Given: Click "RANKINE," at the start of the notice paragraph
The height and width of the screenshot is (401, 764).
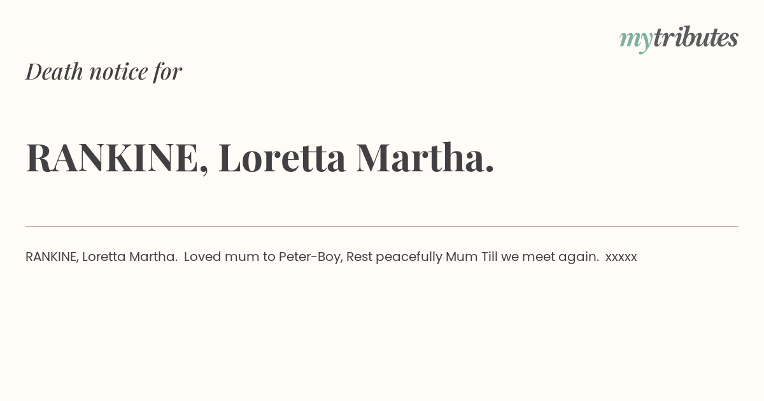Looking at the screenshot, I should coord(52,257).
